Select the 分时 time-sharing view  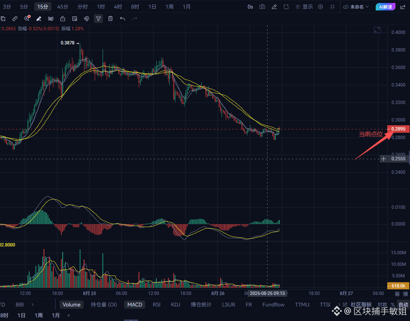coord(82,7)
